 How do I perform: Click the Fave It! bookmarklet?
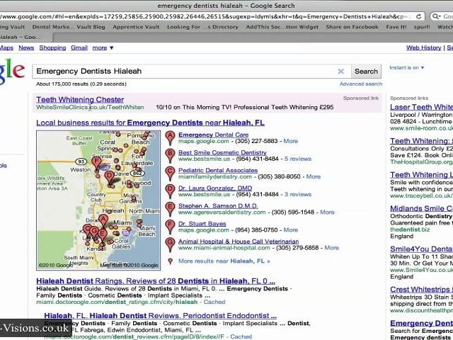396,27
